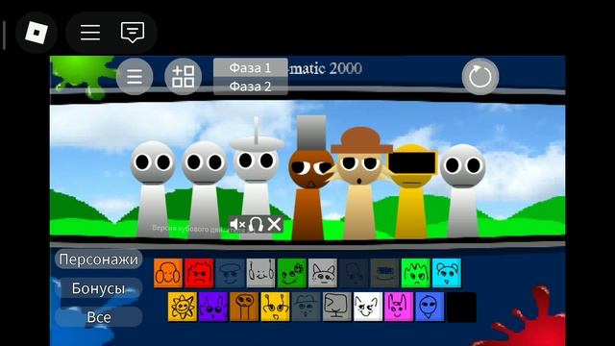Select the dimmed Garnold visor icon
615x346 pixels.
point(384,273)
